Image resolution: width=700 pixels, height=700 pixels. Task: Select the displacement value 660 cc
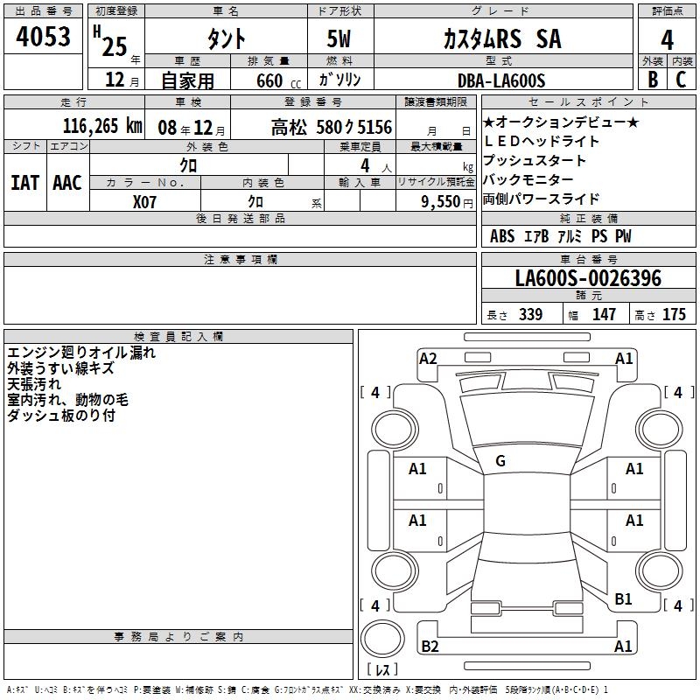278,80
